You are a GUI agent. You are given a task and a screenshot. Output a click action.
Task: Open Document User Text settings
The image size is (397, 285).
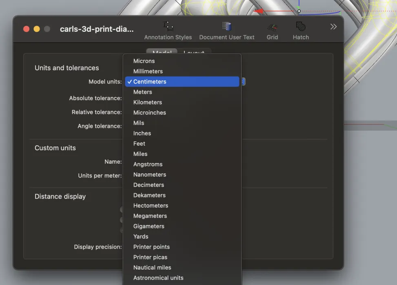[226, 31]
